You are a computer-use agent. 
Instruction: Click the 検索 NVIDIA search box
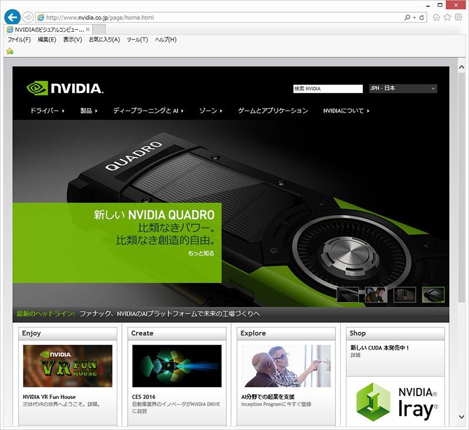point(328,88)
